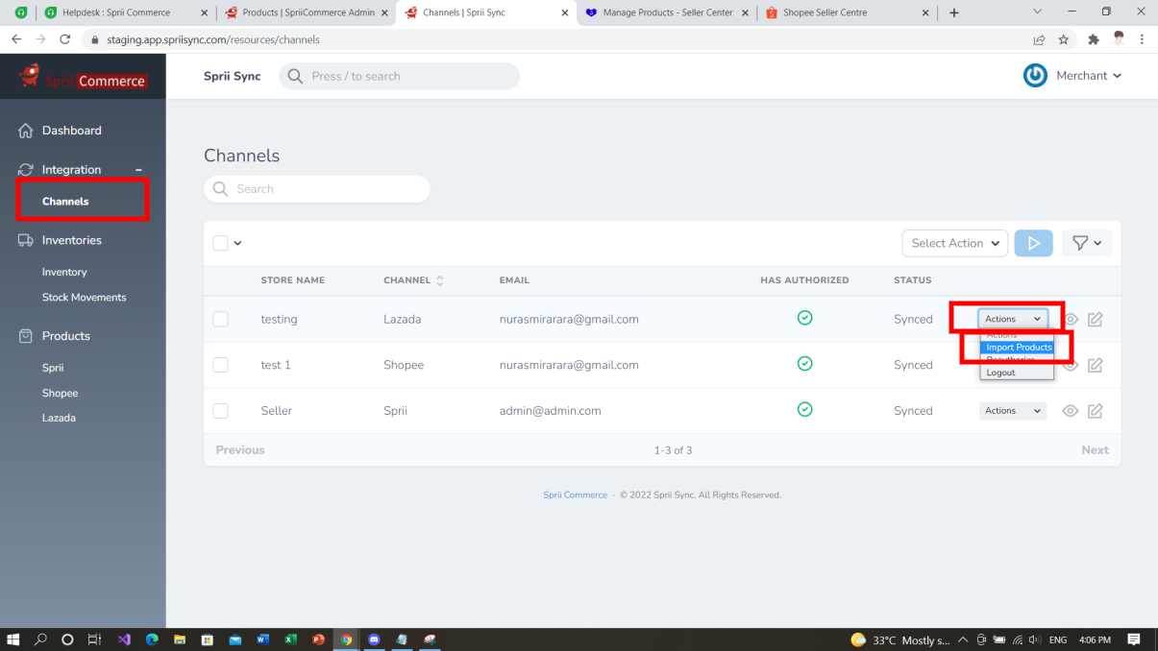
Task: Open Visual Studio from the taskbar
Action: click(x=124, y=639)
